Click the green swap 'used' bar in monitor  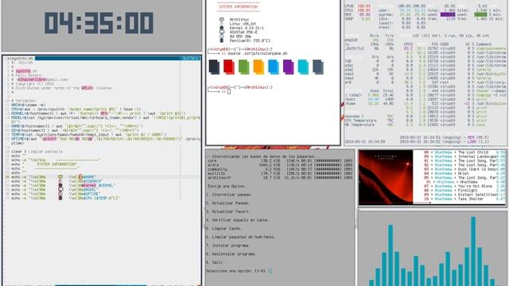click(x=480, y=14)
